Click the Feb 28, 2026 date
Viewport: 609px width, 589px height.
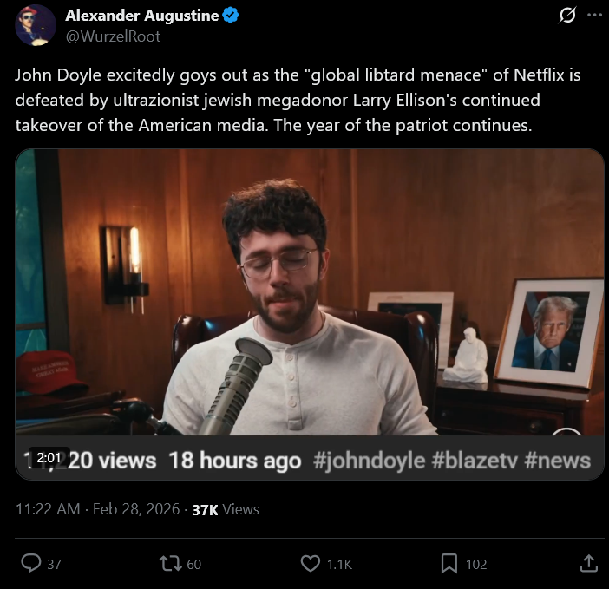coord(136,509)
